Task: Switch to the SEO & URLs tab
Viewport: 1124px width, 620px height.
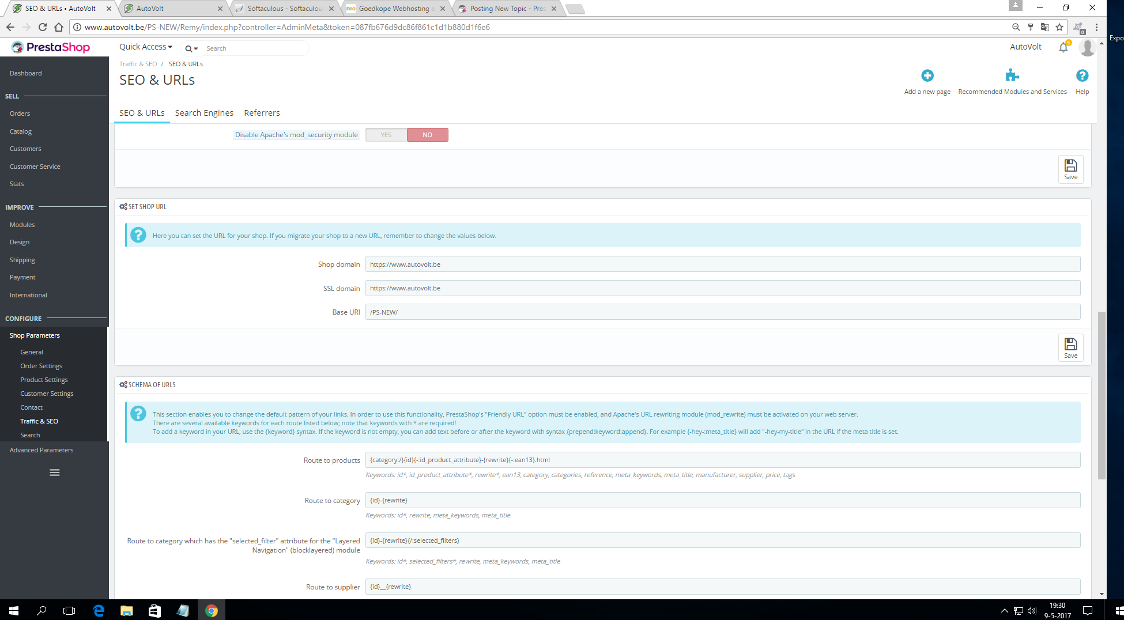Action: pyautogui.click(x=142, y=113)
